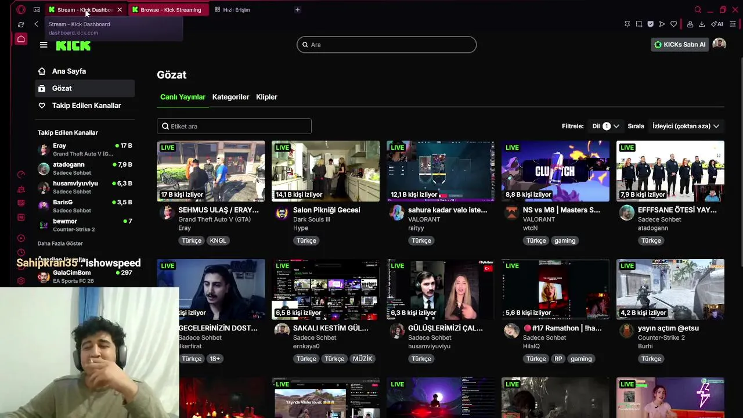Close the Stream - Kick Dashboard tab
The width and height of the screenshot is (743, 418).
point(120,10)
